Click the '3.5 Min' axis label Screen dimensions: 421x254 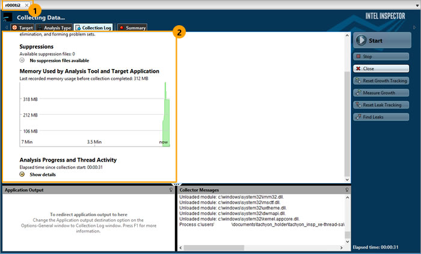(x=94, y=142)
